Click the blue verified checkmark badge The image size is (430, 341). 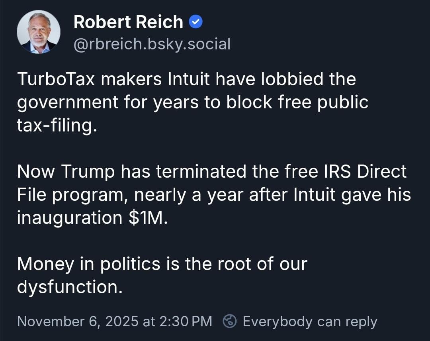click(196, 22)
